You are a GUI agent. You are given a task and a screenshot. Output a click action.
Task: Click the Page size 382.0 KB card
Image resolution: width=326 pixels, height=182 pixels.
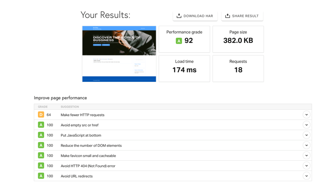click(x=238, y=39)
